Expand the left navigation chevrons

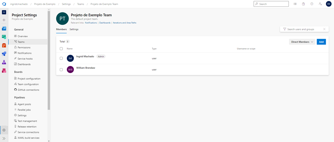click(4, 138)
